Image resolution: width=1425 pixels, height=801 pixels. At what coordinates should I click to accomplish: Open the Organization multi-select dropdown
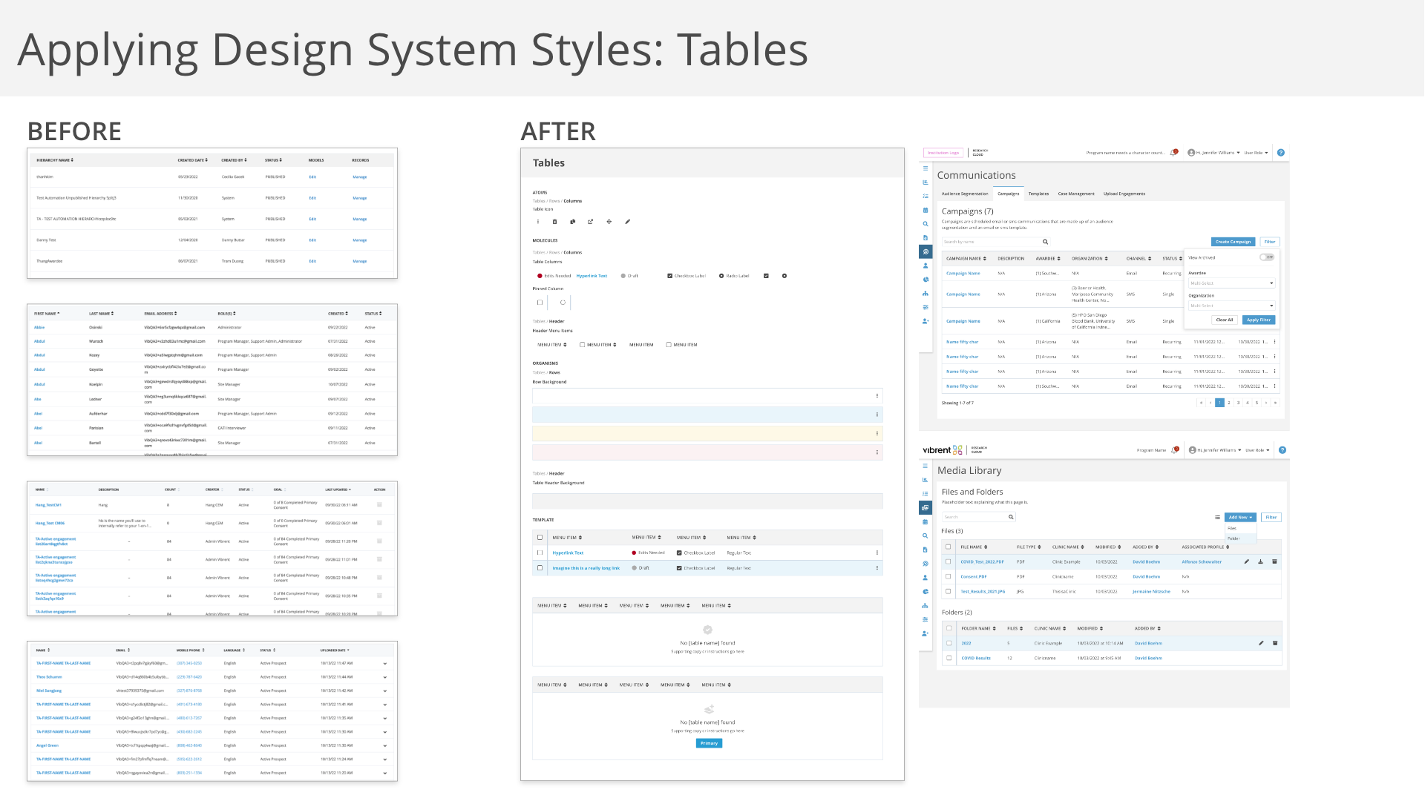tap(1231, 306)
